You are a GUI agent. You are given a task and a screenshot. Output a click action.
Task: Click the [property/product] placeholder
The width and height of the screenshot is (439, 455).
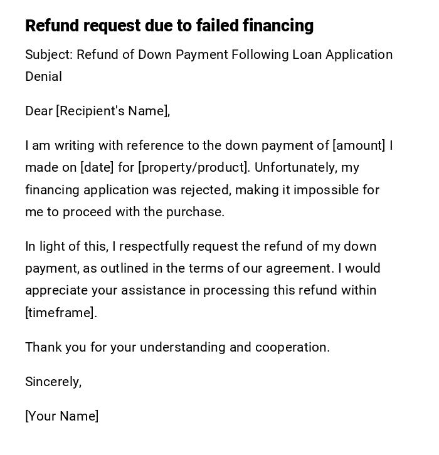[193, 167]
